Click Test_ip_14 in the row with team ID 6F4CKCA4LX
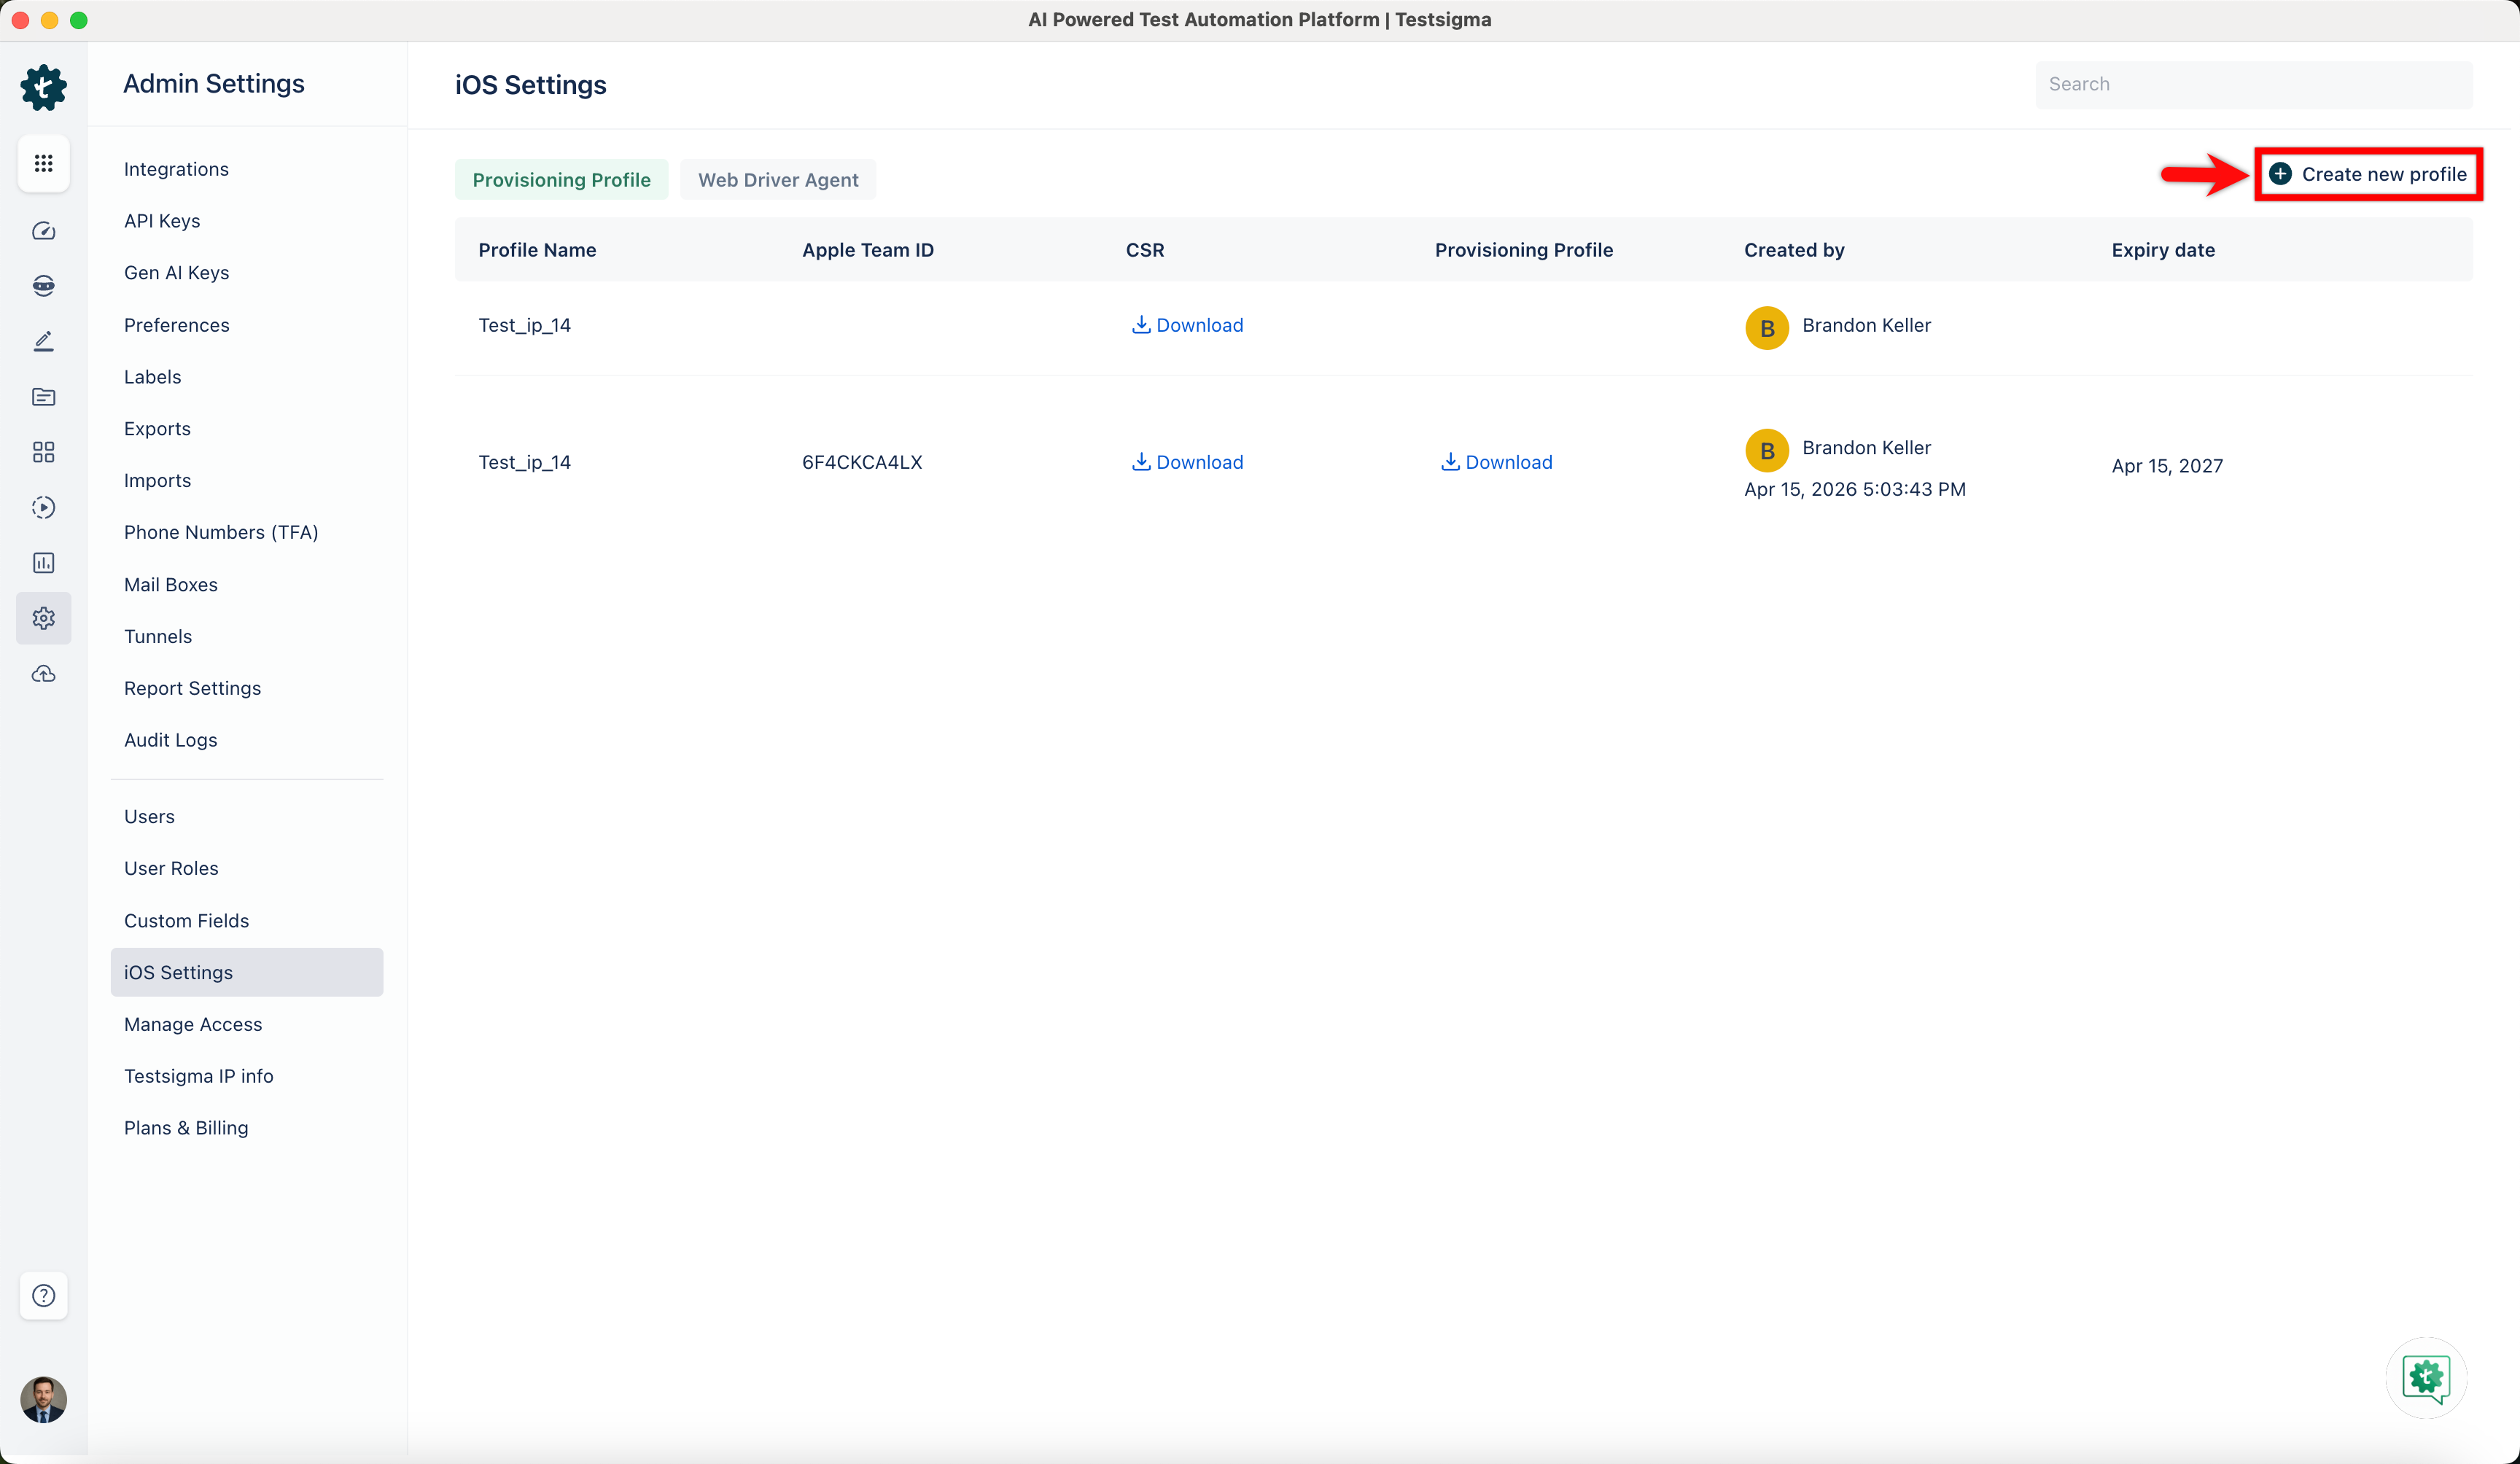The image size is (2520, 1464). click(x=524, y=463)
